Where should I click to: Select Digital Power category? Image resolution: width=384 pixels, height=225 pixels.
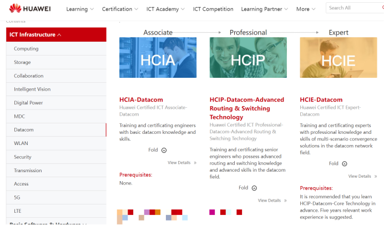56,103
